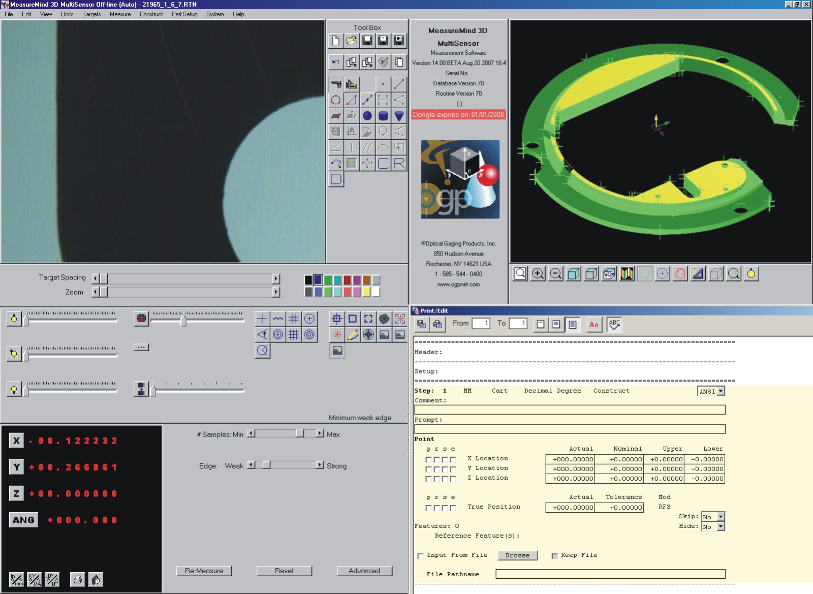
Task: Expand the Hide dropdown
Action: click(721, 527)
